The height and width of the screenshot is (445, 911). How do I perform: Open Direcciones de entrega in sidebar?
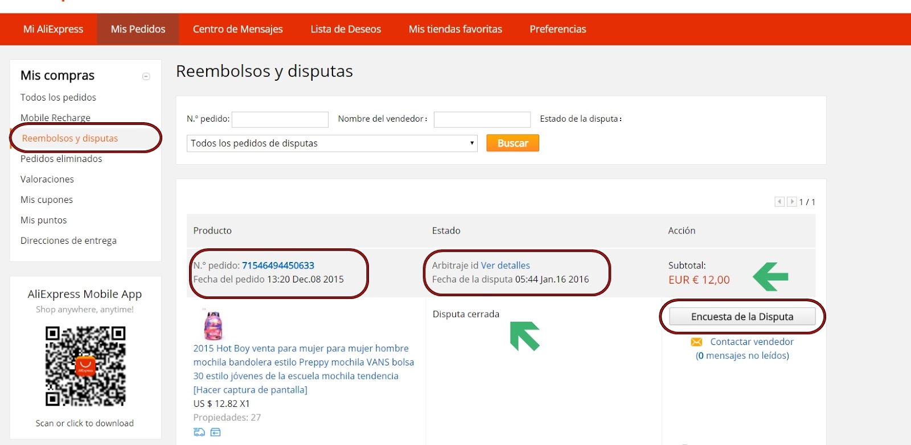(x=68, y=240)
